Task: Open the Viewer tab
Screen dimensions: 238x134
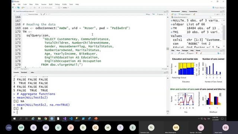Action: 198,51
